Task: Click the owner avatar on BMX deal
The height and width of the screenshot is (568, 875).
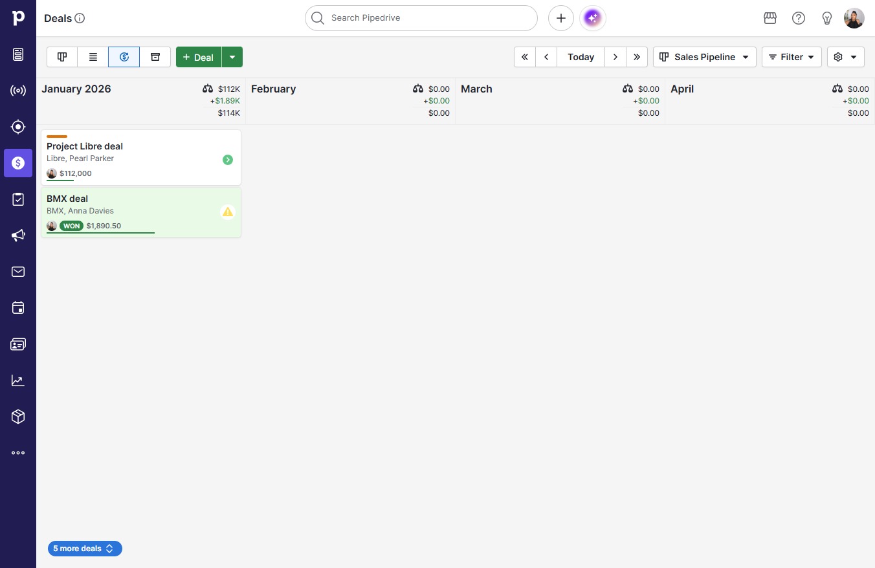Action: (x=52, y=226)
